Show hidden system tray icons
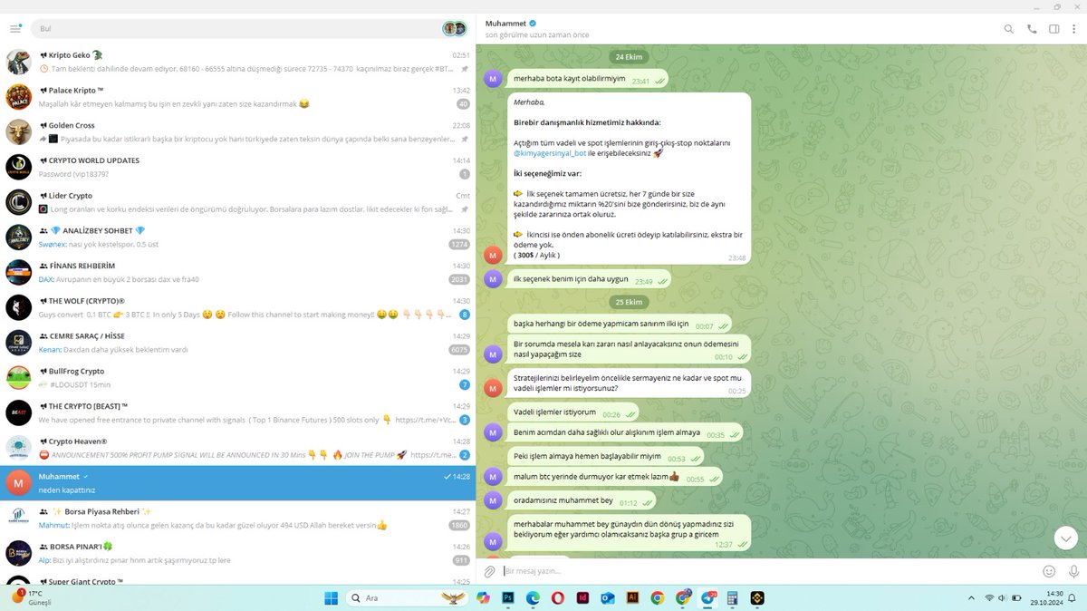Image resolution: width=1087 pixels, height=611 pixels. (x=973, y=597)
